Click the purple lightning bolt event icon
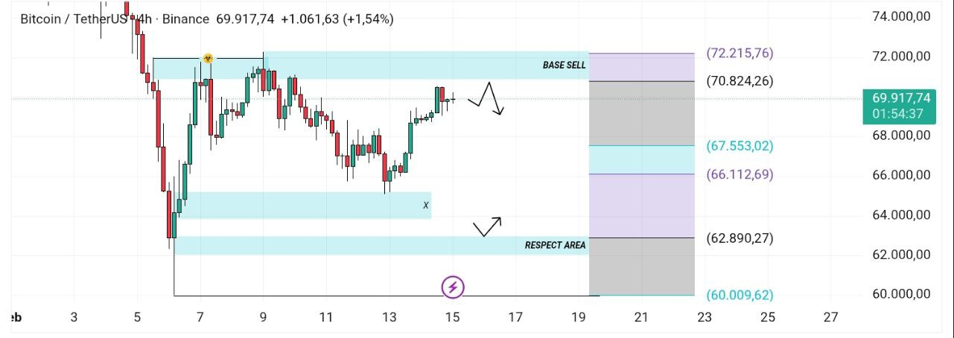This screenshot has width=954, height=338. tap(454, 287)
